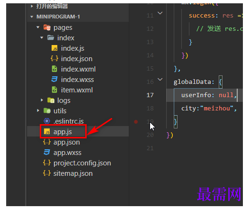Image resolution: width=250 pixels, height=209 pixels.
Task: Click the blue style icon of index.wxss
Action: click(x=54, y=79)
